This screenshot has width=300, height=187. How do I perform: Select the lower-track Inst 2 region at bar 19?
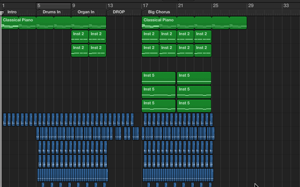tap(168, 50)
